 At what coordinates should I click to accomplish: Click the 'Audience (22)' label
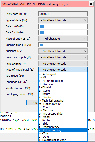tap(14, 51)
